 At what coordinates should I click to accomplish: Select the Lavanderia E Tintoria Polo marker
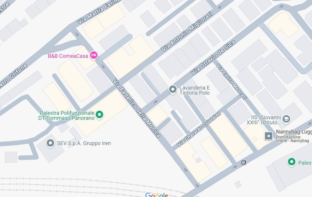[173, 90]
